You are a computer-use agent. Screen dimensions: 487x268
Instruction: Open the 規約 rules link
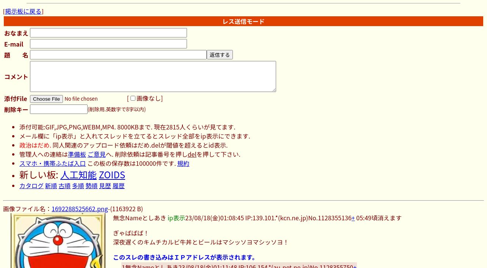pos(183,164)
